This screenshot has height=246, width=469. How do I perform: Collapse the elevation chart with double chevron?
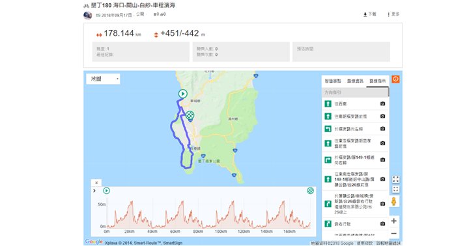click(x=96, y=183)
